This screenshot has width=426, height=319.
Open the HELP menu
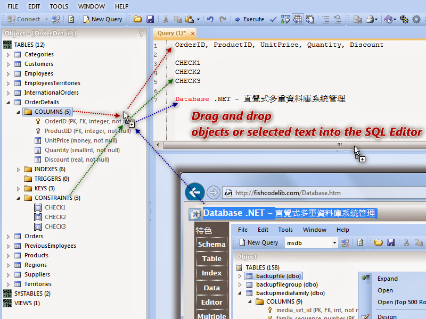(121, 6)
